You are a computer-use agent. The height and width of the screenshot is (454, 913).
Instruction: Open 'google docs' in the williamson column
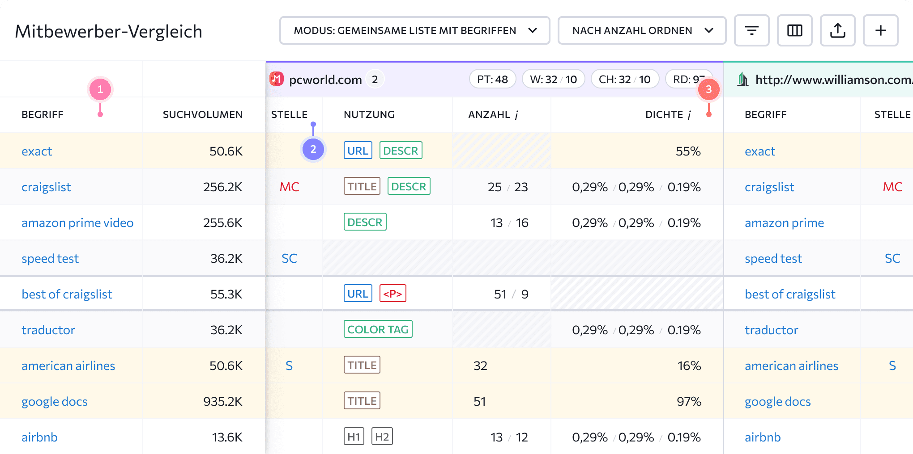(778, 402)
